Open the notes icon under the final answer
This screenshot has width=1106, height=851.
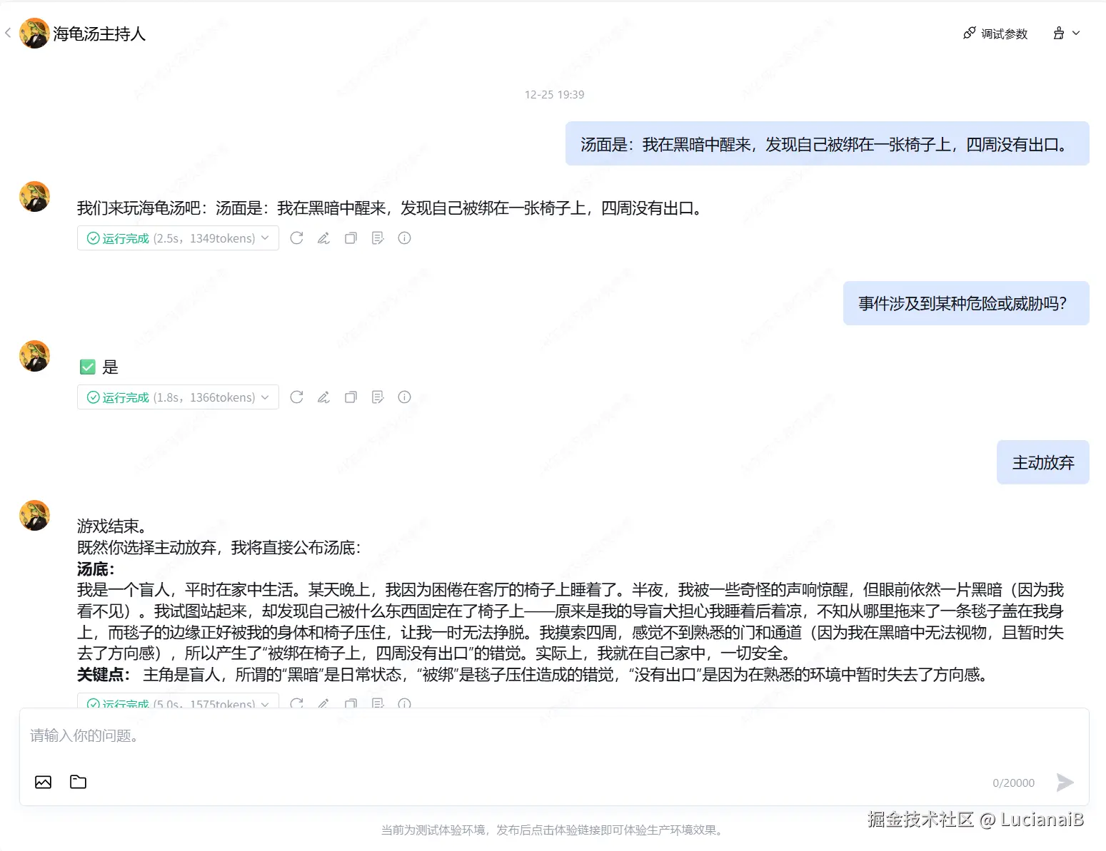[x=378, y=704]
